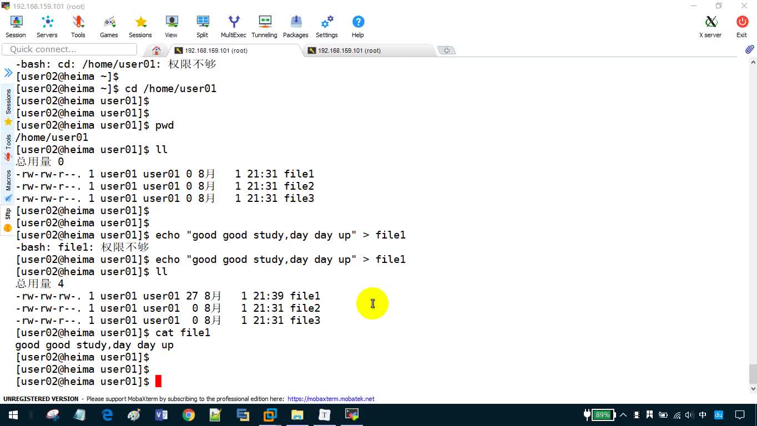Open the mobaxterm.mobatek.net link

331,399
